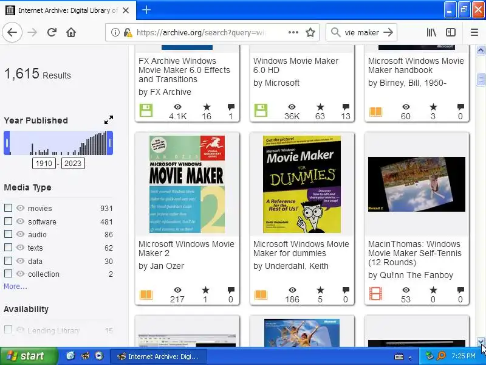Click taskbar clock showing 7:25 PM
The height and width of the screenshot is (365, 486).
point(464,356)
